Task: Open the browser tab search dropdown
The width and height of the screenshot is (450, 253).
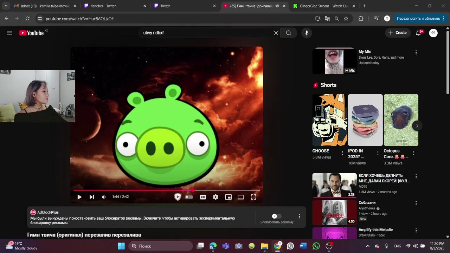Action: (x=6, y=6)
